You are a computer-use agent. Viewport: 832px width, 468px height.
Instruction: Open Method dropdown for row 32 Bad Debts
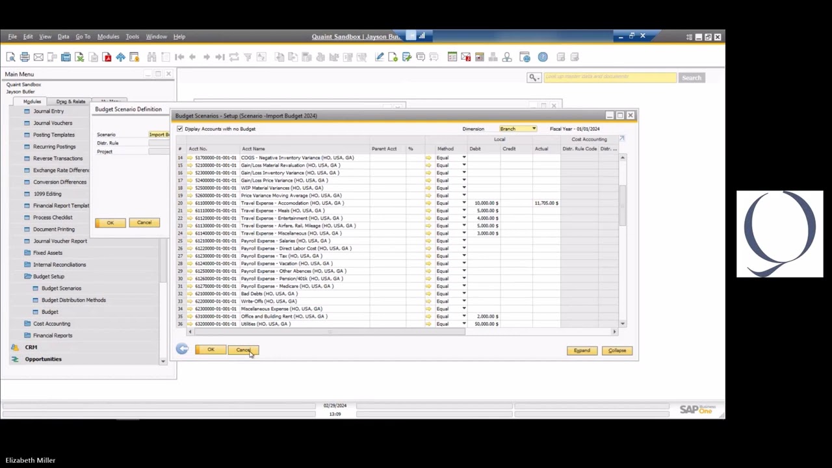coord(464,293)
